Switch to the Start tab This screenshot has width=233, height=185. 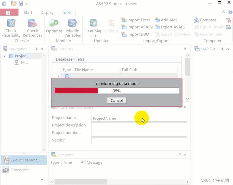pyautogui.click(x=28, y=13)
